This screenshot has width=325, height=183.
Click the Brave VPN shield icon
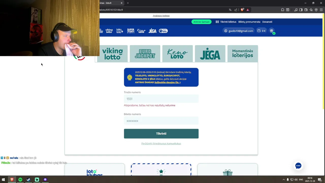click(316, 10)
